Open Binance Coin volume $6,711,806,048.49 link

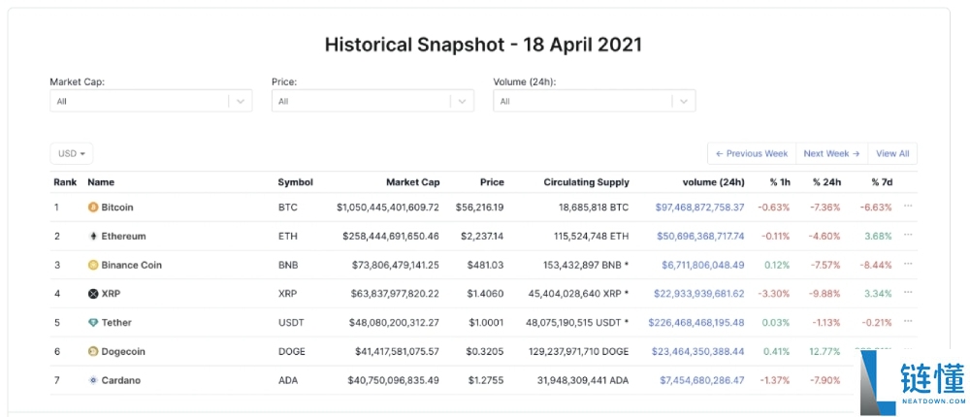702,265
